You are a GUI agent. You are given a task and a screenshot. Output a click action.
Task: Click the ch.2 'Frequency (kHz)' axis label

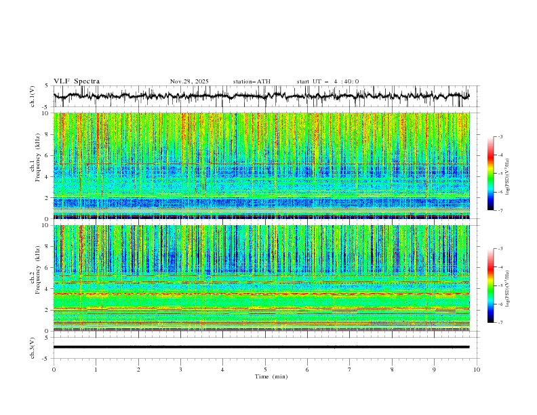[37, 269]
